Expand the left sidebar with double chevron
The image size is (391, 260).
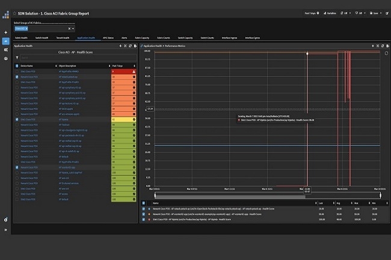pos(6,229)
